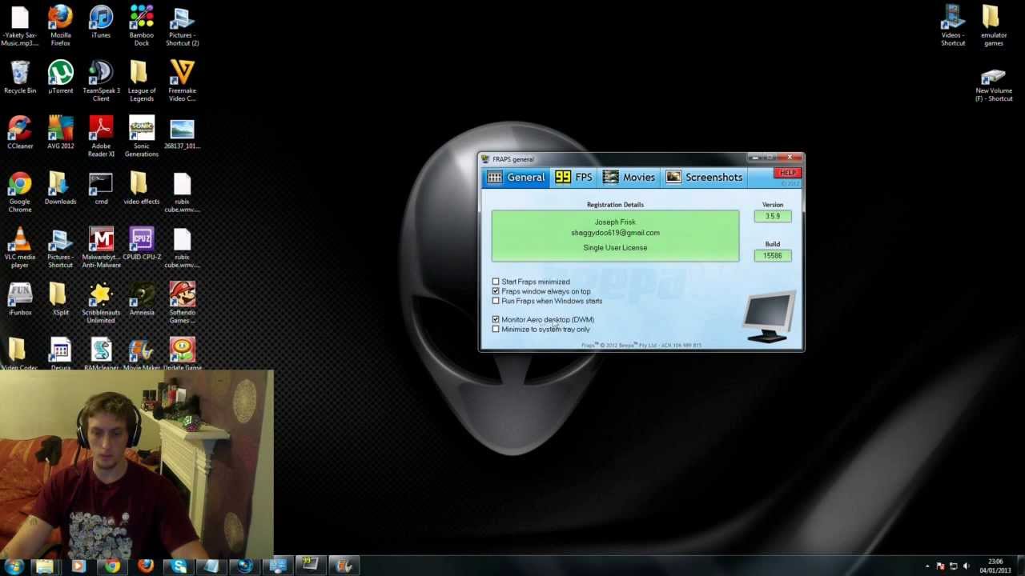This screenshot has height=576, width=1025.
Task: Launch iTunes from the desktop
Action: coord(101,22)
